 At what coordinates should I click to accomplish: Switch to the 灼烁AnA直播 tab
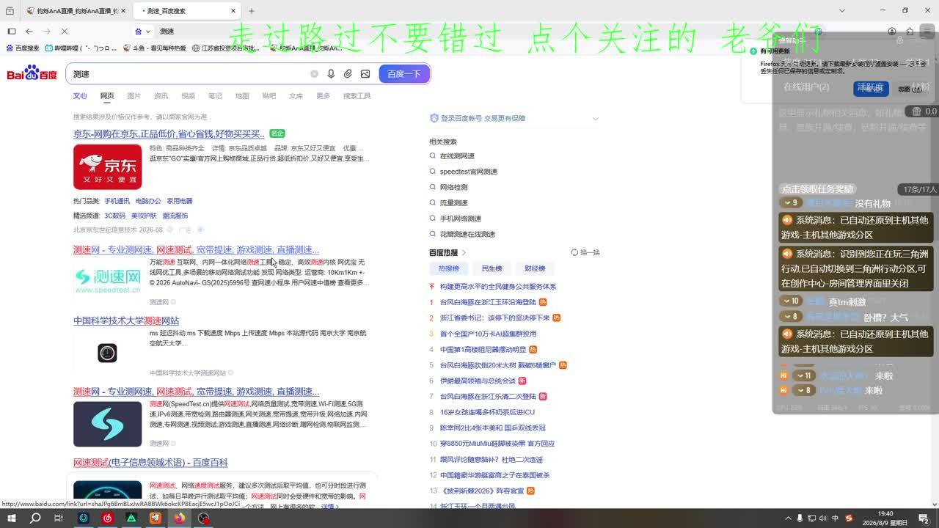point(76,11)
